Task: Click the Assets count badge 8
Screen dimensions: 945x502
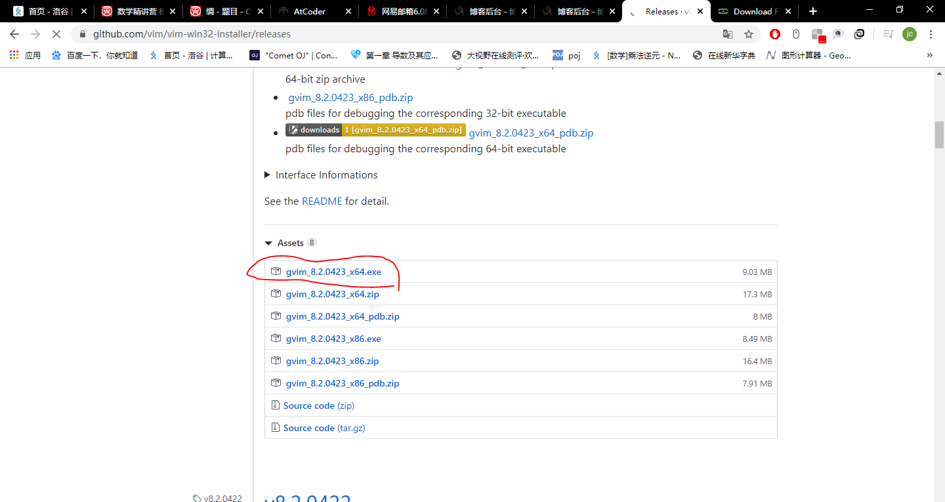Action: [x=312, y=243]
